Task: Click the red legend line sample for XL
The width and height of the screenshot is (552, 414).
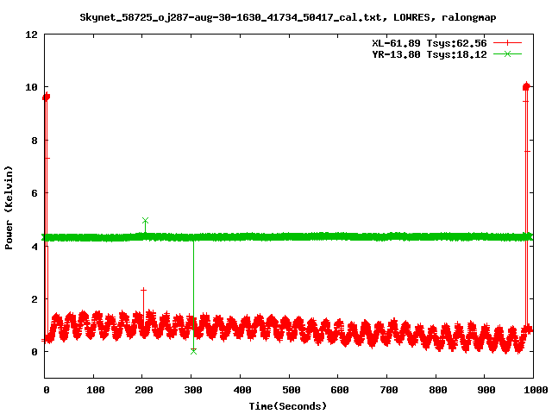Action: 507,43
